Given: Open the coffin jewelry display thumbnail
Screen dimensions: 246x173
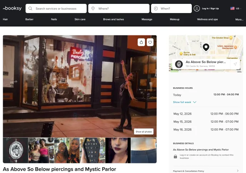Looking at the screenshot, I should pyautogui.click(x=92, y=150).
